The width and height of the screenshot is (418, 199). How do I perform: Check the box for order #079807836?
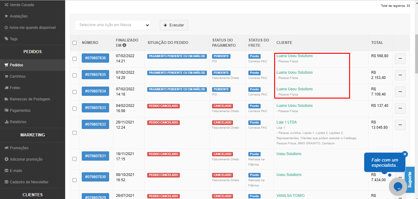[74, 59]
